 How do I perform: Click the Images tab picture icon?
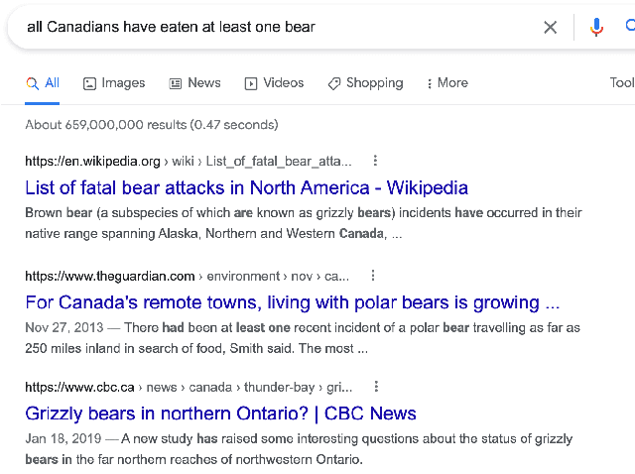point(89,83)
